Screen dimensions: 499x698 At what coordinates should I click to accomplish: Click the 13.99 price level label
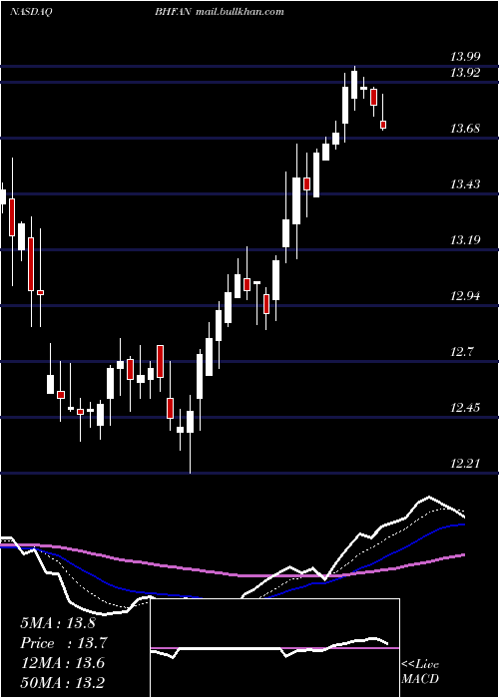[465, 57]
